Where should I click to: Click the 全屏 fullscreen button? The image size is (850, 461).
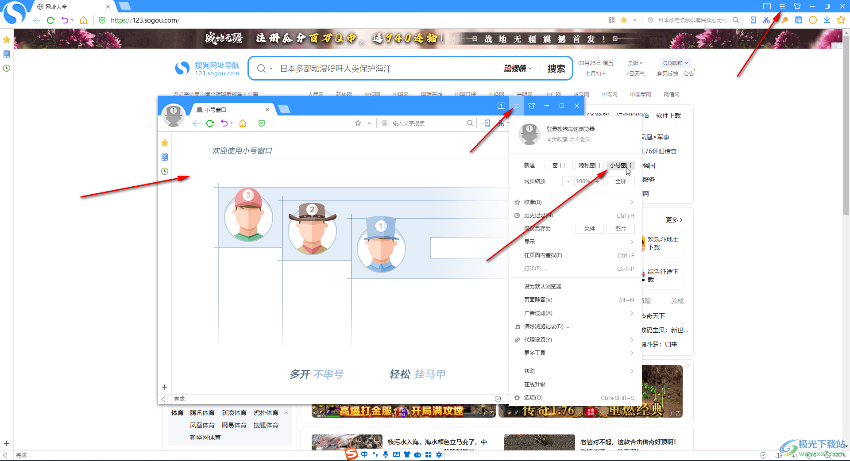(621, 181)
